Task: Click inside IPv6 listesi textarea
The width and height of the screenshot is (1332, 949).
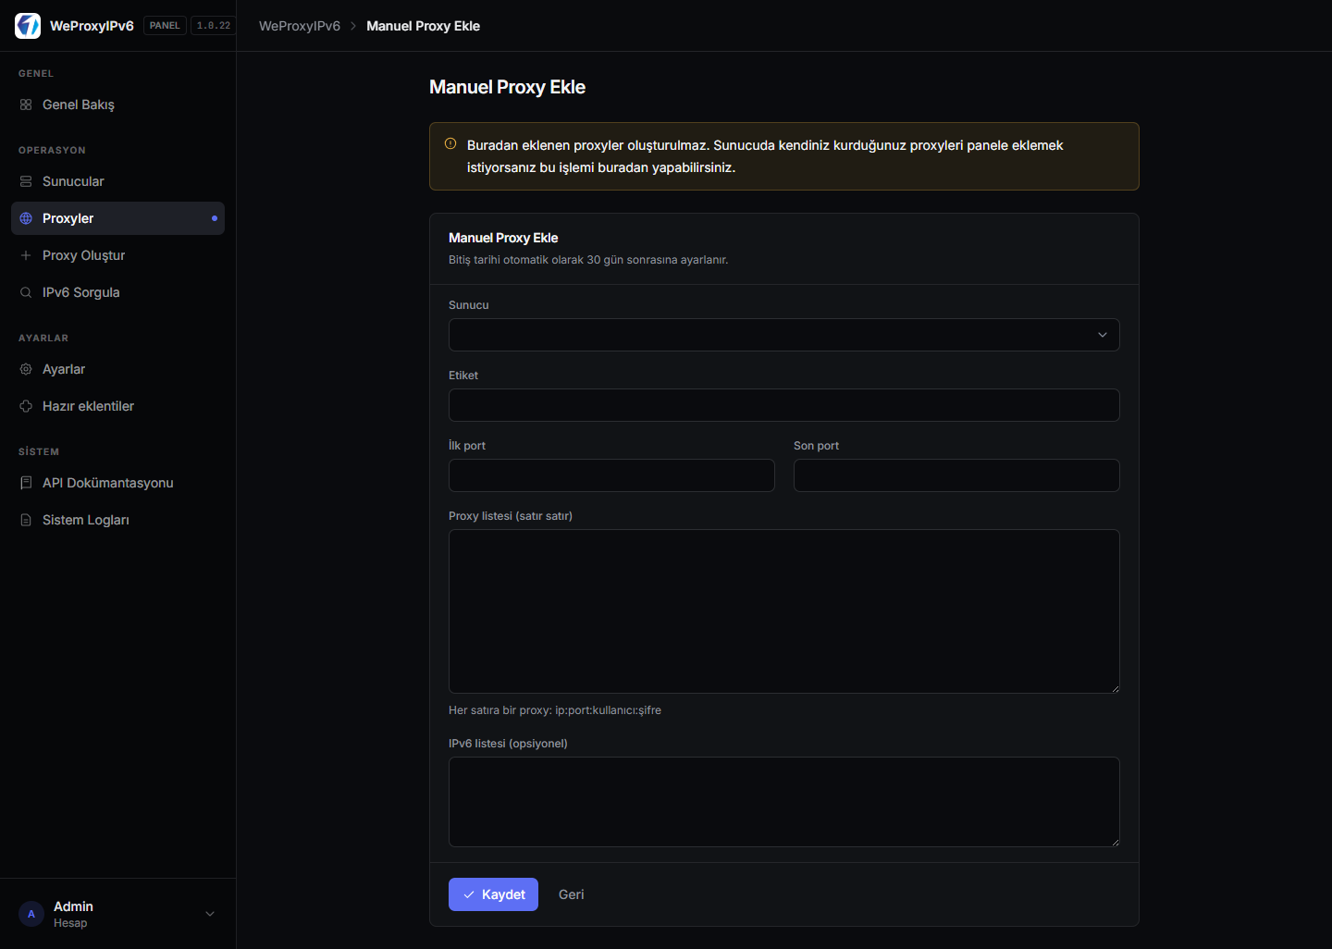Action: pos(783,802)
